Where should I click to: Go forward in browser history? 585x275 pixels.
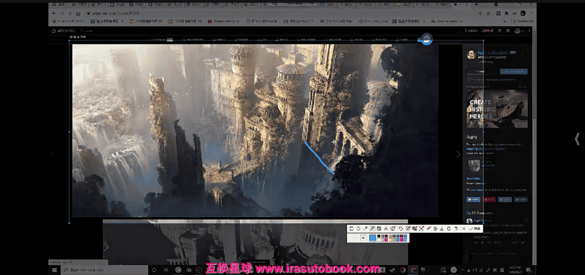(x=62, y=13)
